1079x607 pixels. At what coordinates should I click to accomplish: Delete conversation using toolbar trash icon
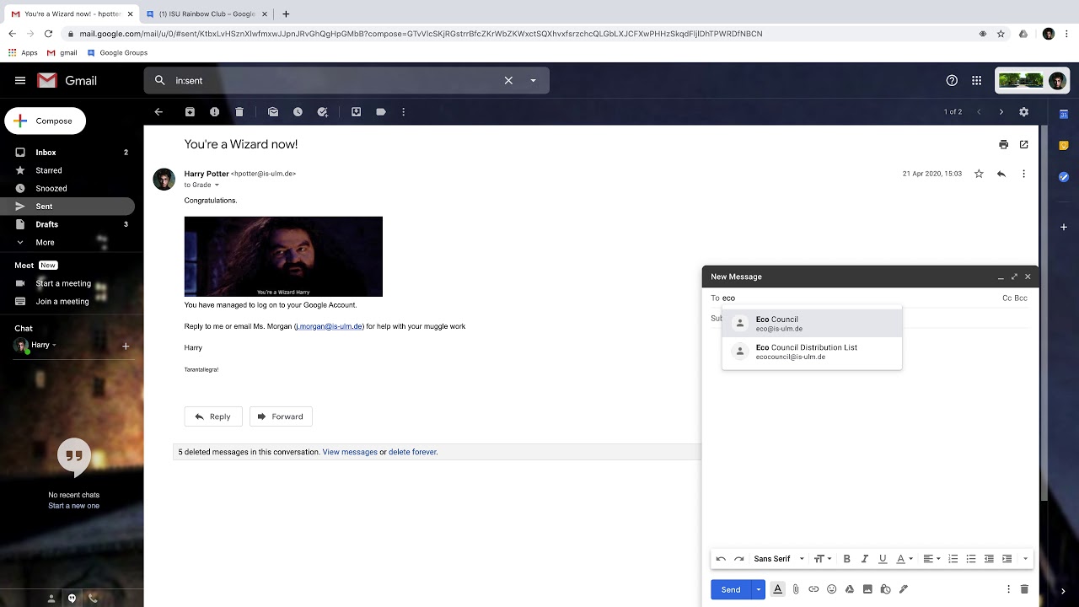(x=239, y=111)
